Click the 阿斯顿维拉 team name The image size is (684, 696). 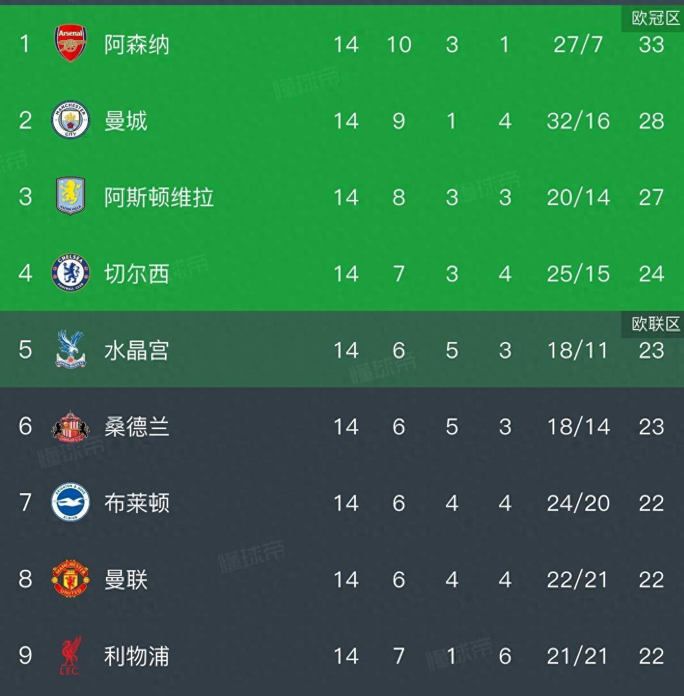[x=159, y=197]
